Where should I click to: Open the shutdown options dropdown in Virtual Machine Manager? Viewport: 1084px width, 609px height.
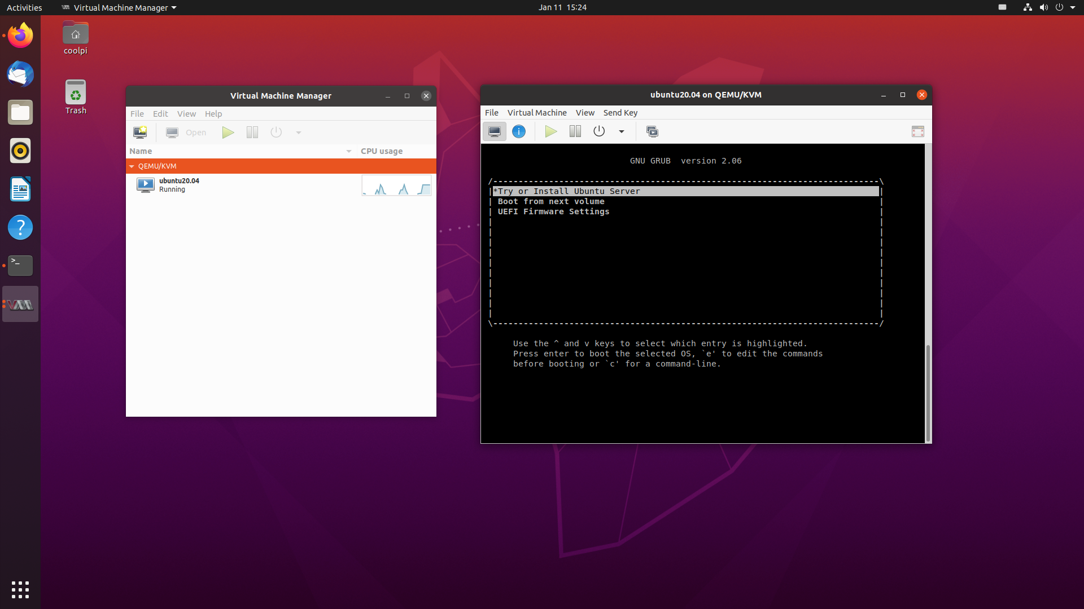coord(299,133)
